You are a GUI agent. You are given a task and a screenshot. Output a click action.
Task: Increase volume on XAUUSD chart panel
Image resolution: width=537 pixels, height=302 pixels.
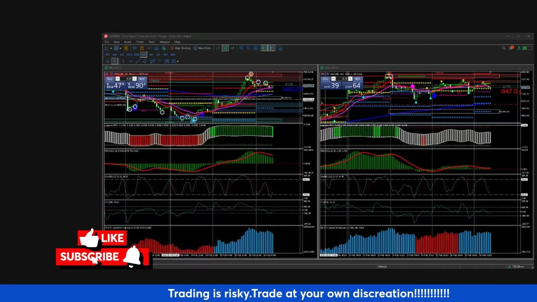351,79
